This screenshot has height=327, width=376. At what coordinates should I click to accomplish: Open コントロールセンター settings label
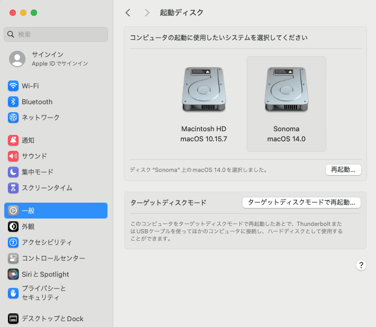point(53,258)
